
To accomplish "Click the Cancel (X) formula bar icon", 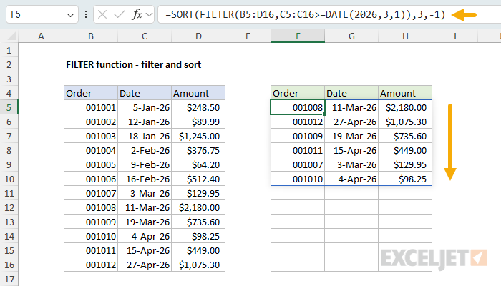I will point(102,14).
